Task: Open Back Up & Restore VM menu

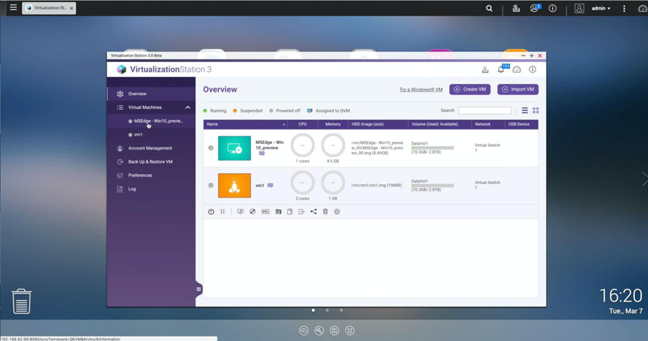Action: click(150, 162)
